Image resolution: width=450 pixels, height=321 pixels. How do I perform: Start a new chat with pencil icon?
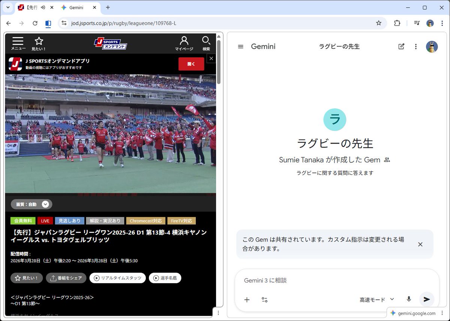coord(401,46)
